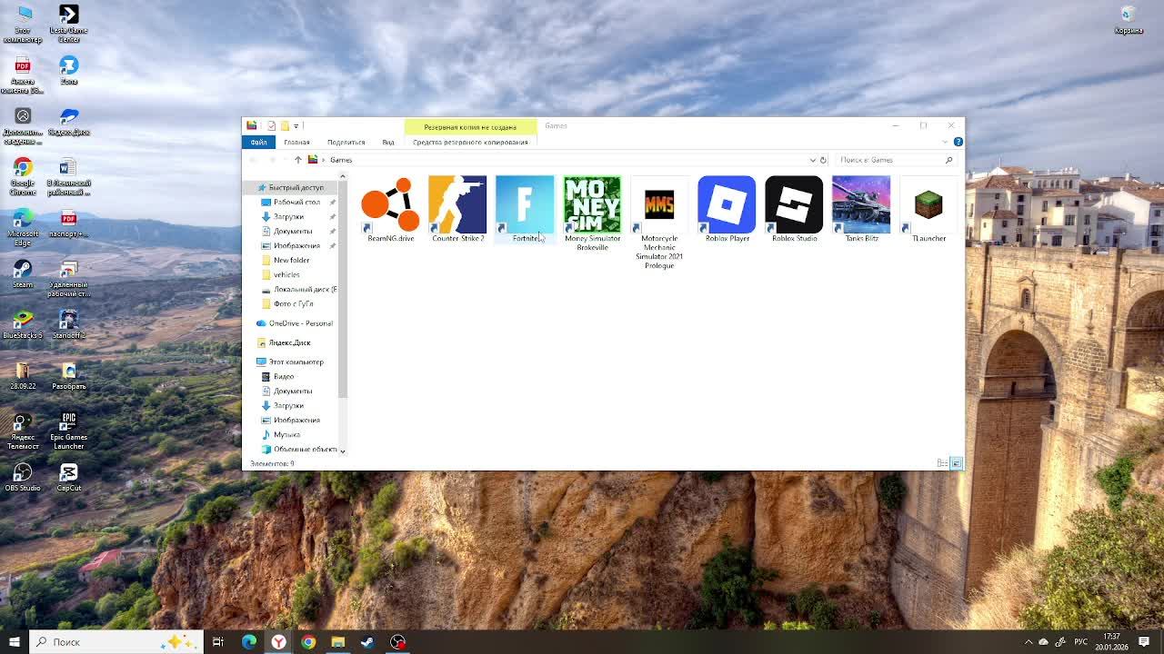Viewport: 1164px width, 654px height.
Task: Select the Epic Games Launcher desktop icon
Action: [x=68, y=431]
